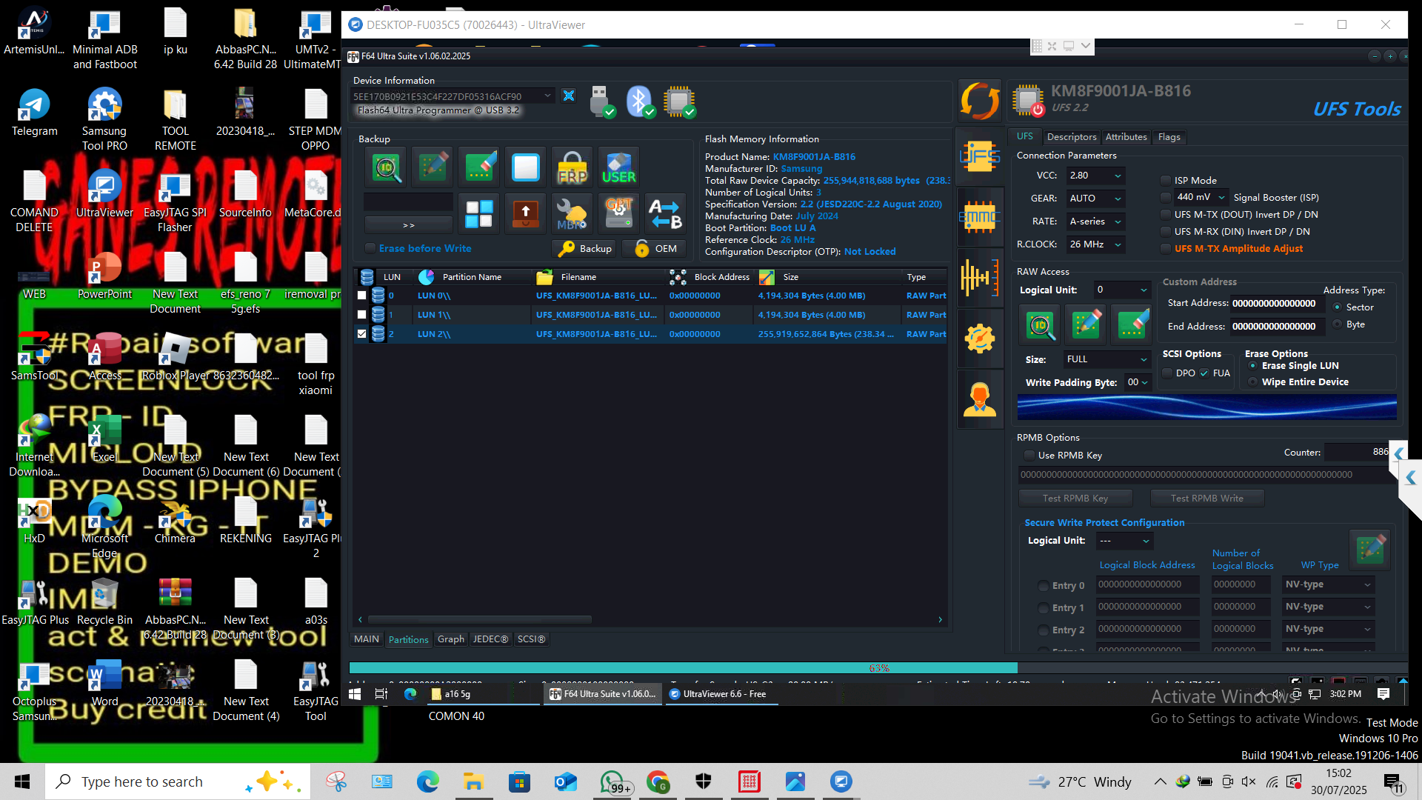Click RAW Access write pencil icon
The height and width of the screenshot is (800, 1422).
click(1086, 324)
